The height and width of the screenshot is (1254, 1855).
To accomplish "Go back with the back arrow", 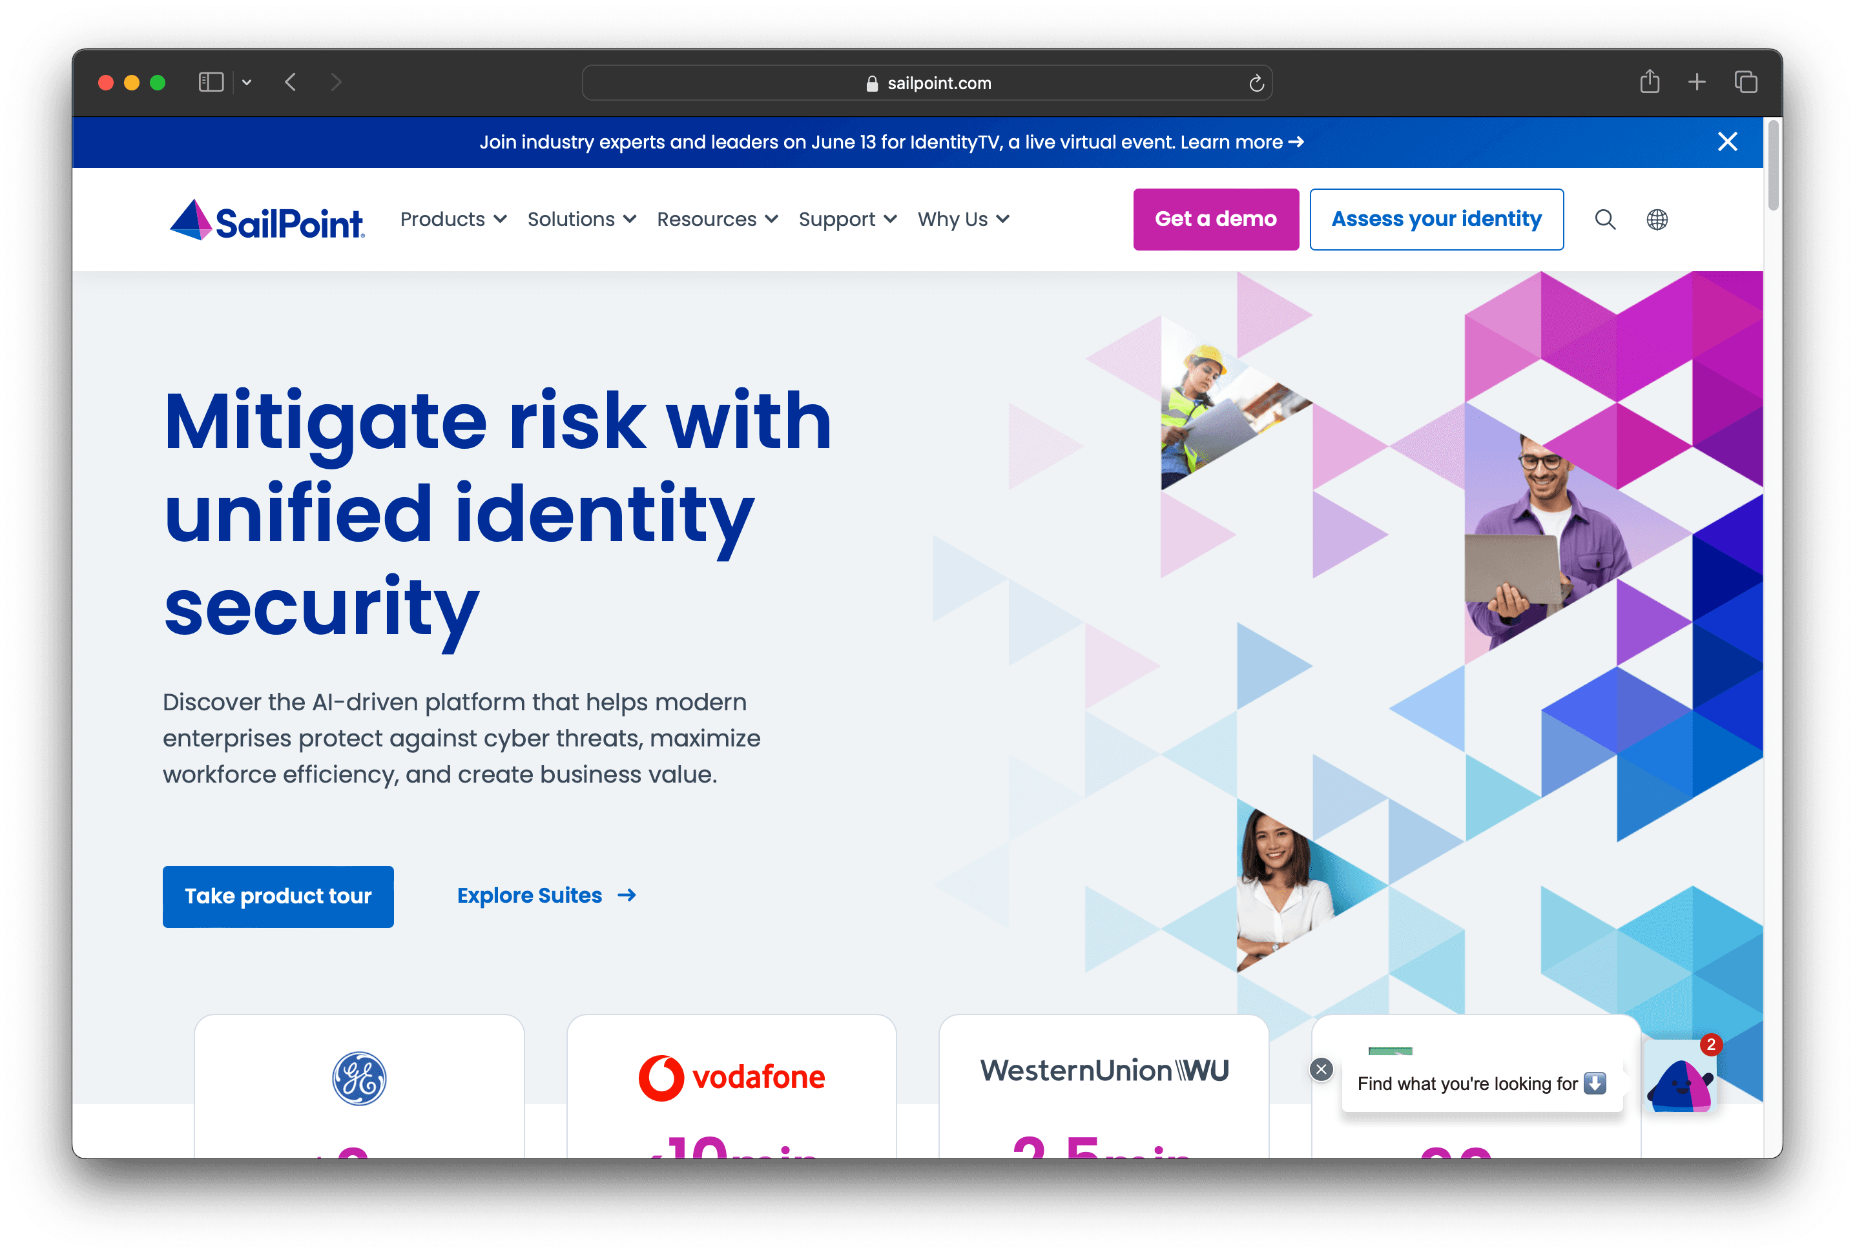I will [x=291, y=82].
